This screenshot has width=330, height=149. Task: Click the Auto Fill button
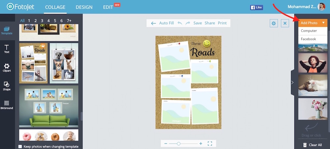click(162, 23)
